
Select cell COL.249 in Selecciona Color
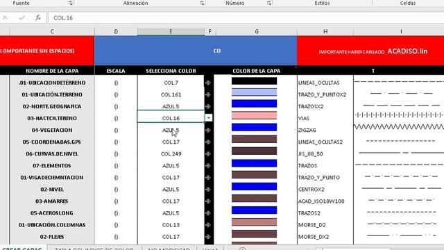171,153
